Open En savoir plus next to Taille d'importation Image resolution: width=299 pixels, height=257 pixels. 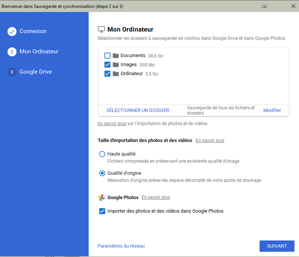[210, 141]
